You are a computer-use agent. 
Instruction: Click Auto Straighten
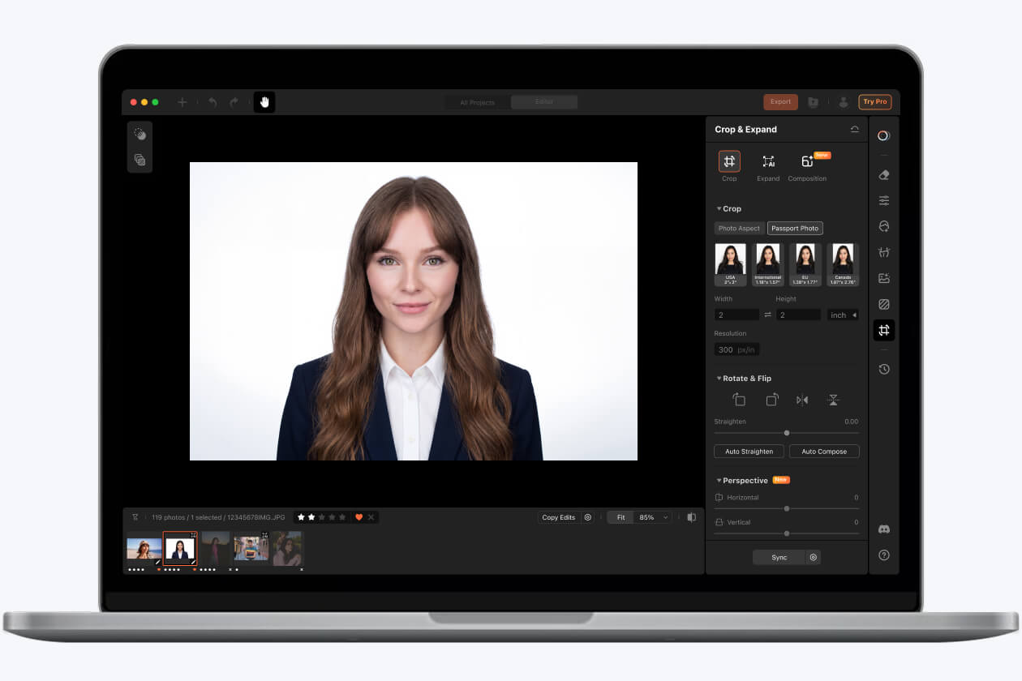point(749,452)
